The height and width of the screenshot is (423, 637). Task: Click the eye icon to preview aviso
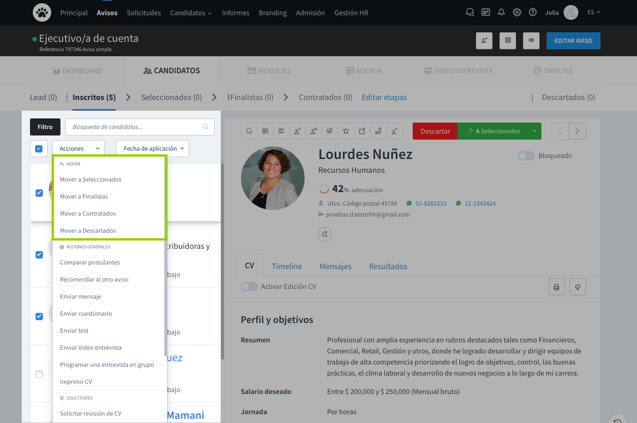click(531, 41)
